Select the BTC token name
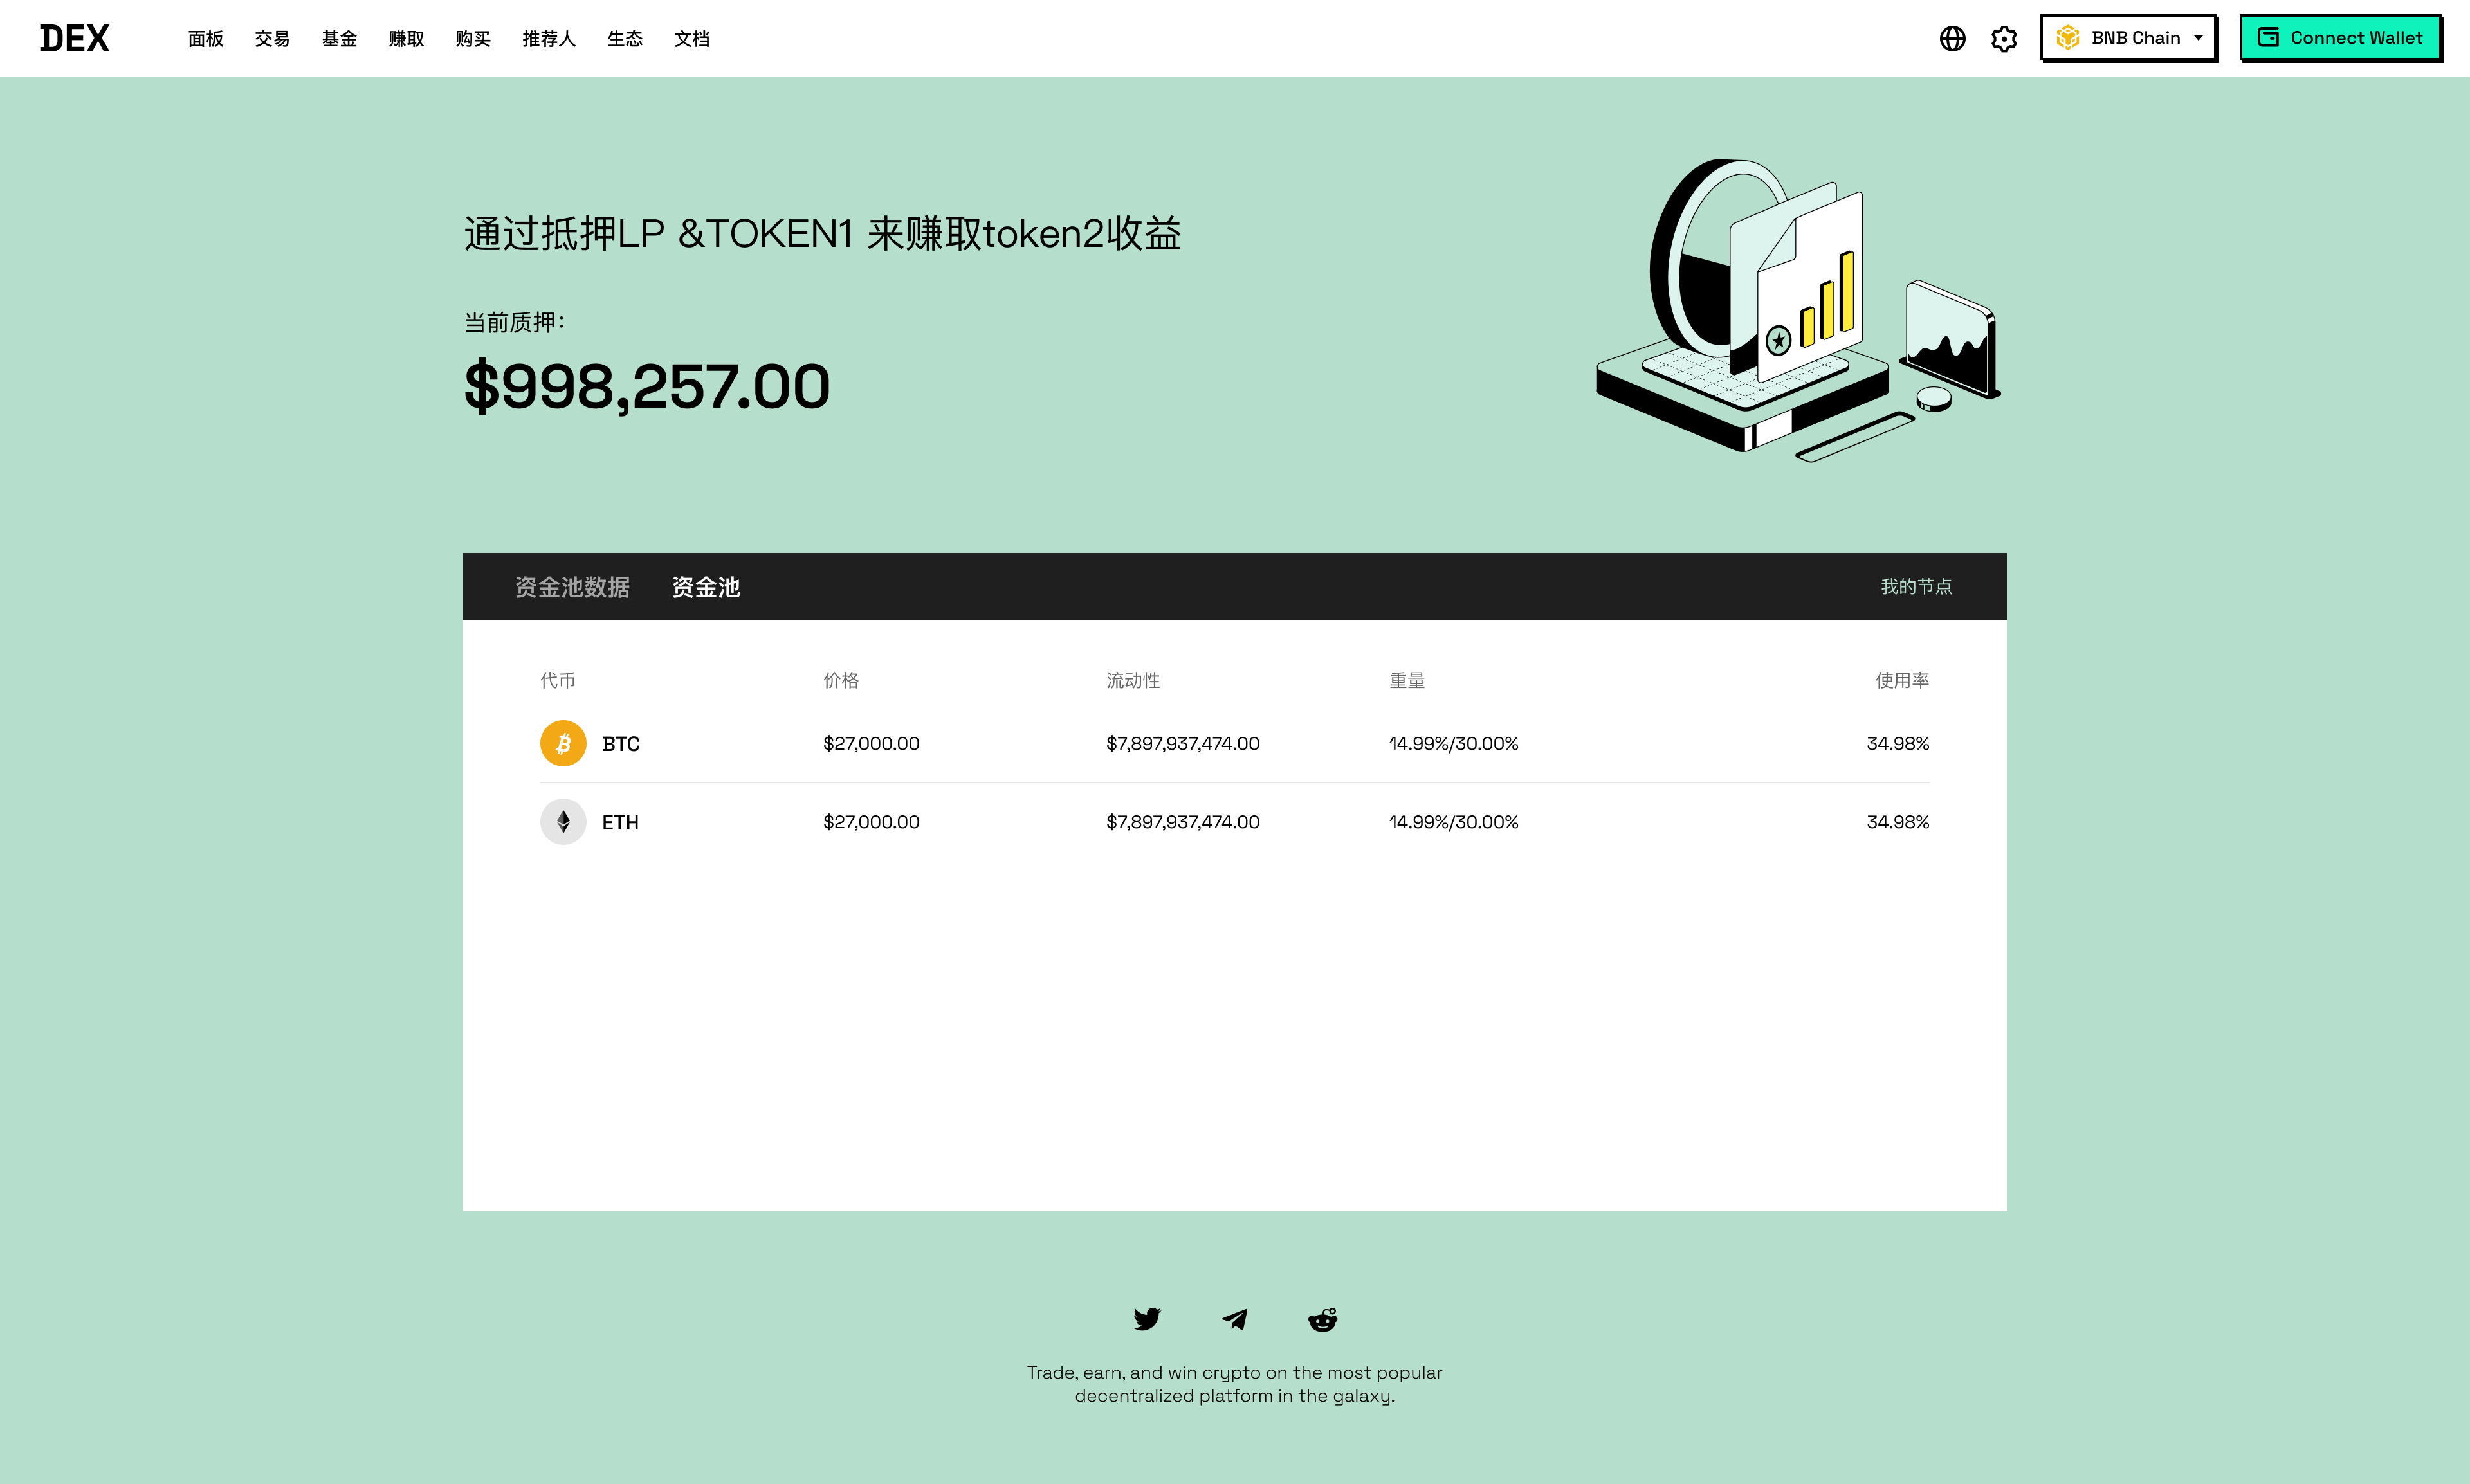 point(620,744)
